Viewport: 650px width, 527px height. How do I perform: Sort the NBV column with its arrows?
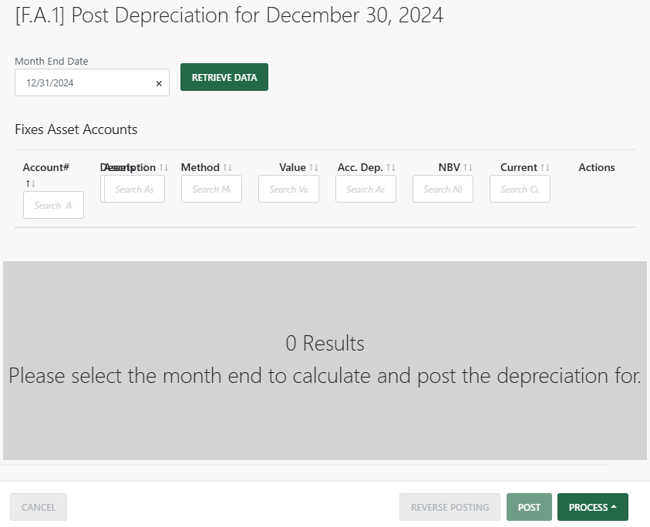(x=468, y=167)
